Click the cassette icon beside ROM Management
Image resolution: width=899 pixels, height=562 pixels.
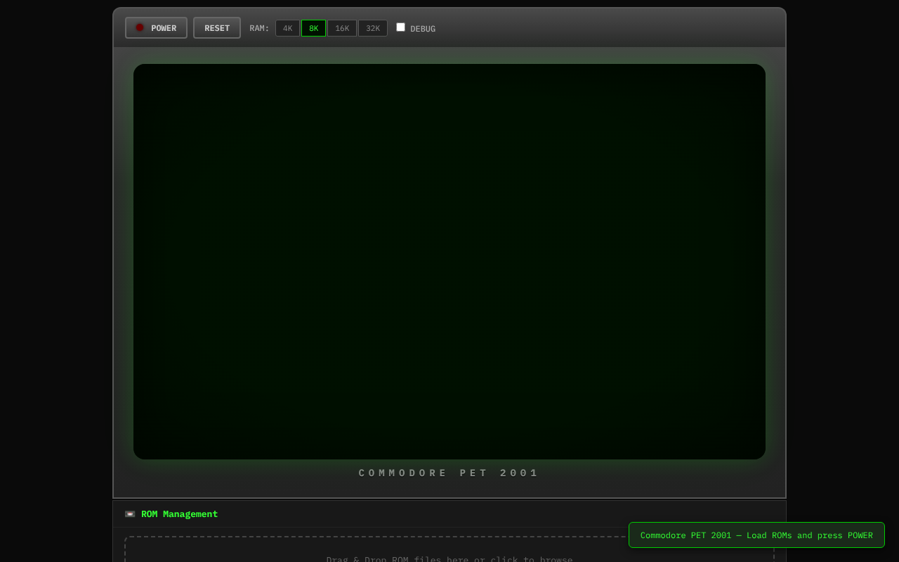[130, 514]
